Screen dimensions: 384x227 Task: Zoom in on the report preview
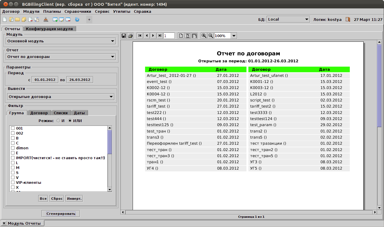point(204,36)
